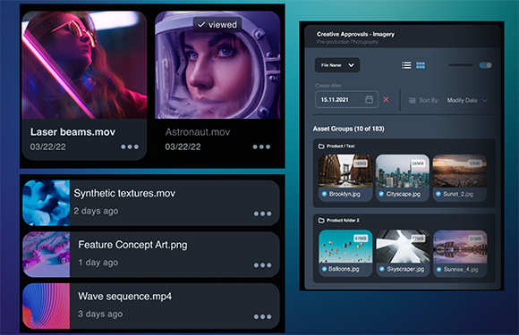Click the blue check badge on Cityscape.jpg
This screenshot has width=519, height=335.
click(x=381, y=194)
